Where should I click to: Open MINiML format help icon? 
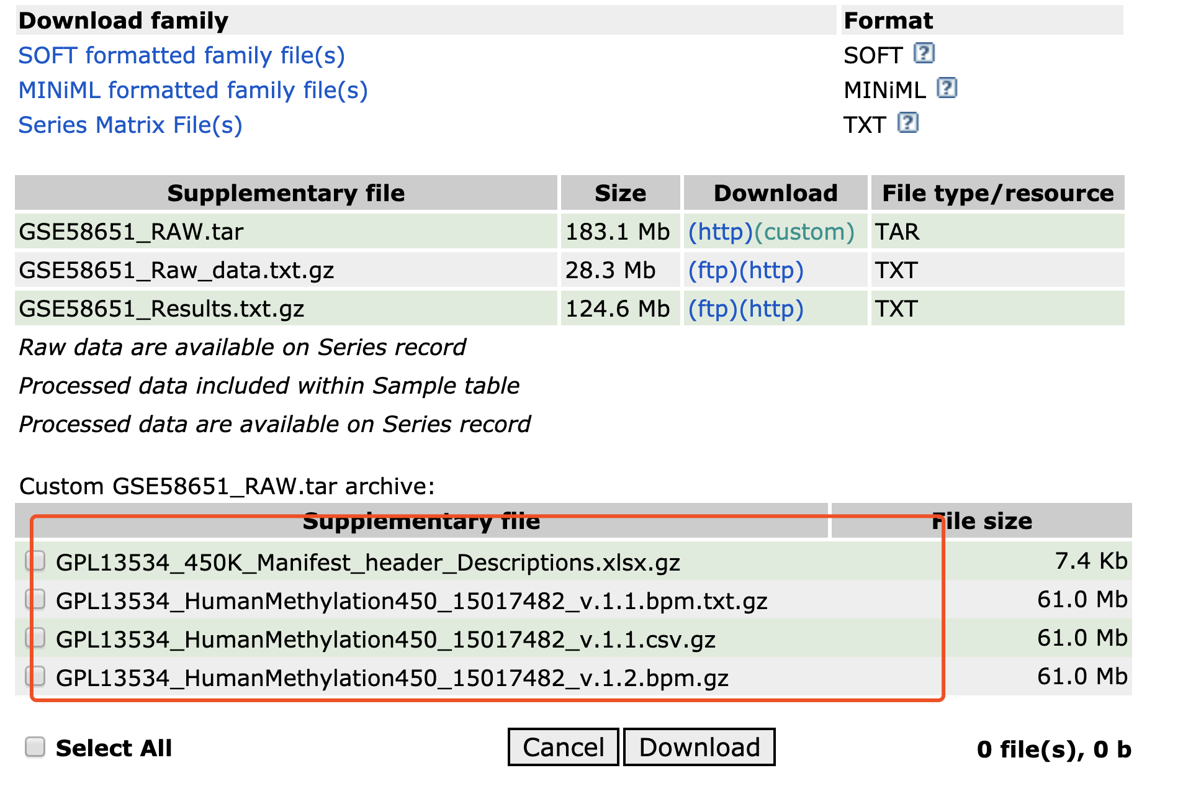(x=947, y=89)
